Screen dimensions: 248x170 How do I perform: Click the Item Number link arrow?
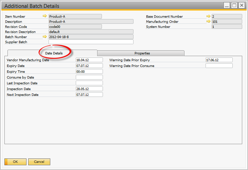click(x=45, y=16)
